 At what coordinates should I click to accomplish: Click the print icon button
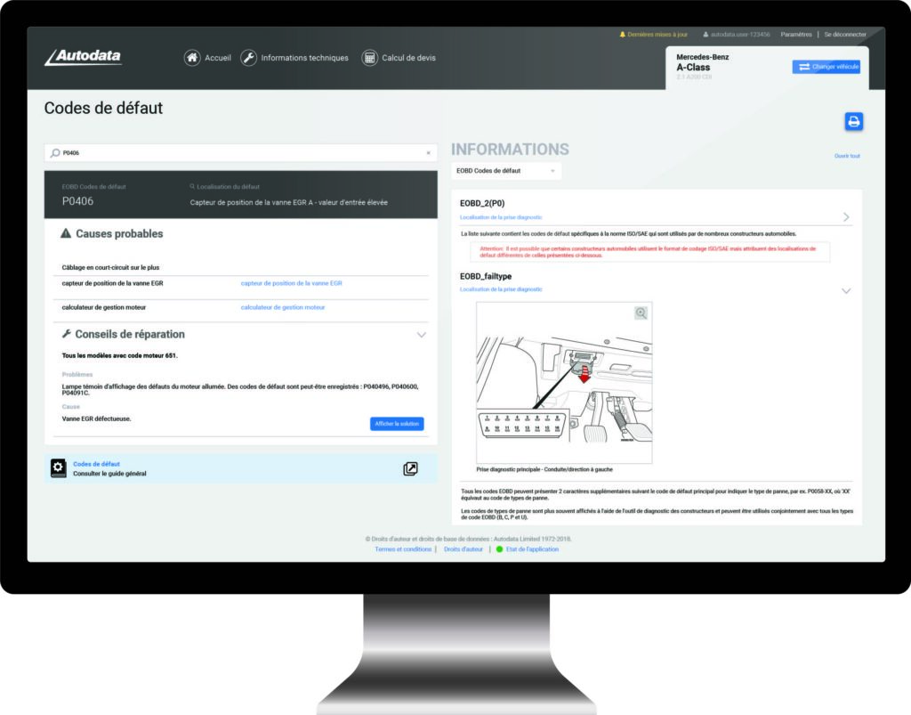pos(853,121)
